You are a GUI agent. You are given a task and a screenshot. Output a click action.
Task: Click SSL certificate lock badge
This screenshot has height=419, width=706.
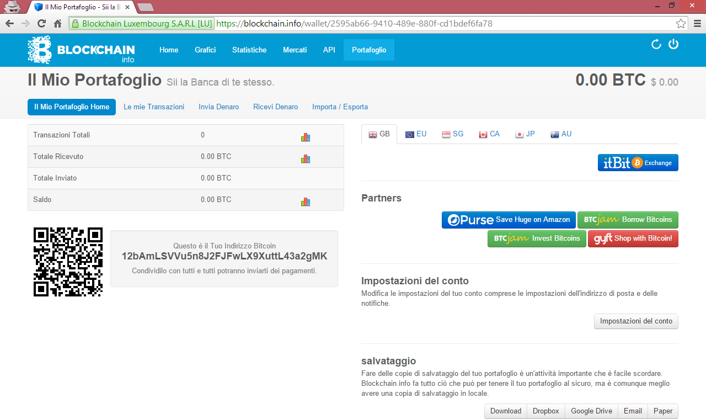142,24
